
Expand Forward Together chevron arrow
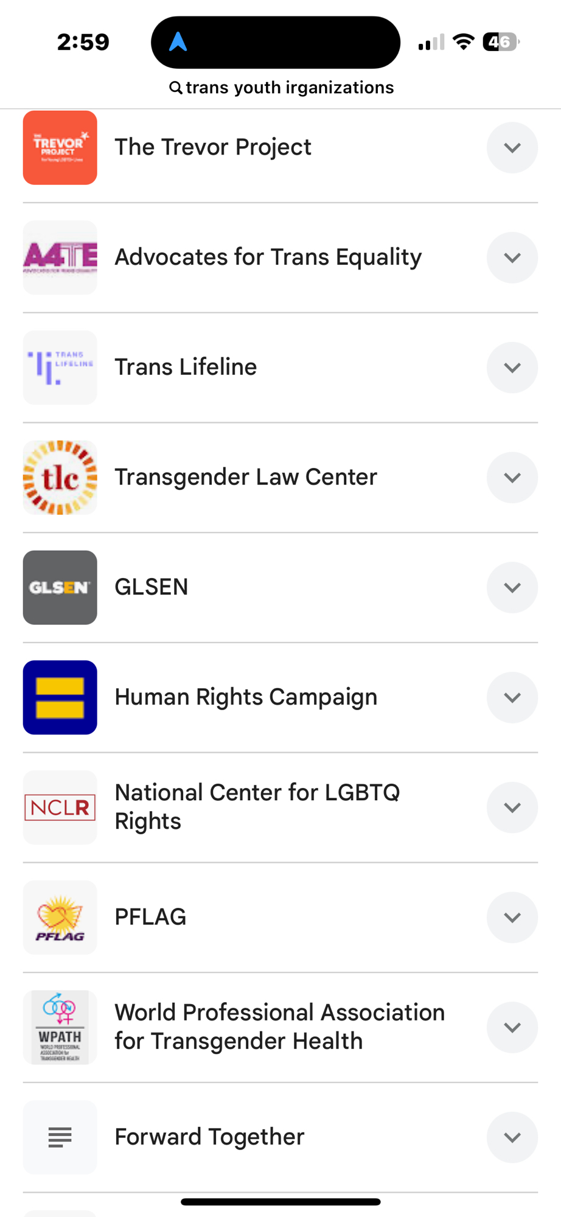pyautogui.click(x=512, y=1137)
